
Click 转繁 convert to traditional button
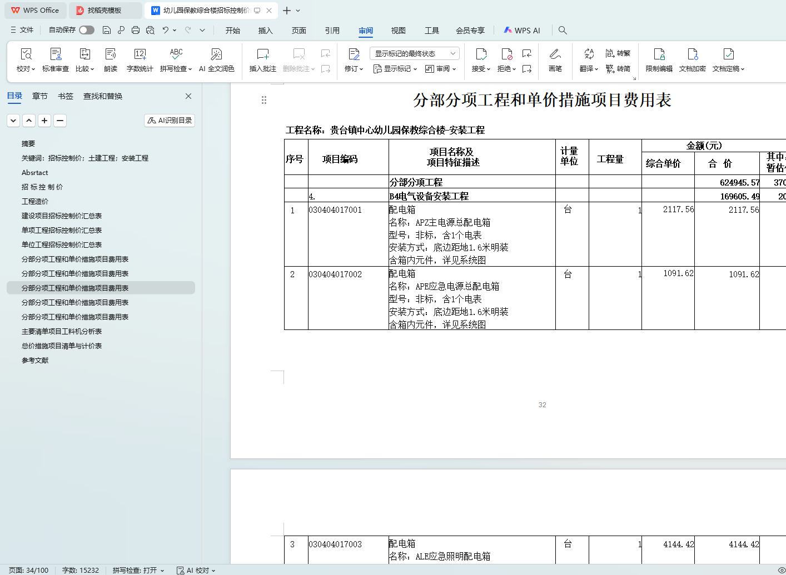[x=618, y=53]
